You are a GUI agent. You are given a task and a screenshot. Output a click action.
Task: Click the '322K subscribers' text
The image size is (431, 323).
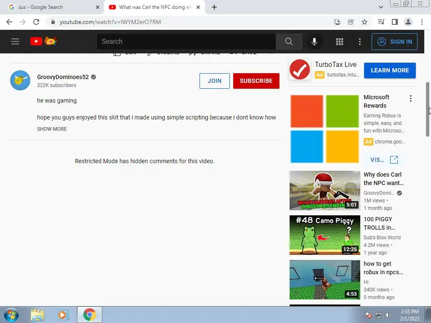pyautogui.click(x=57, y=85)
